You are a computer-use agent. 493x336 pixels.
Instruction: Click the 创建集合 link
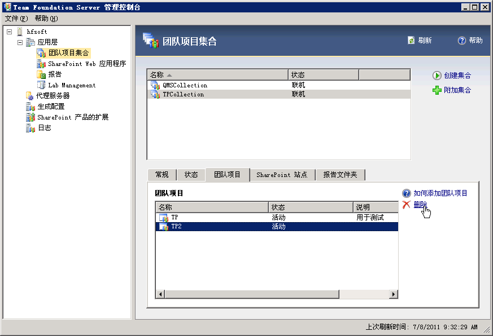(x=457, y=76)
